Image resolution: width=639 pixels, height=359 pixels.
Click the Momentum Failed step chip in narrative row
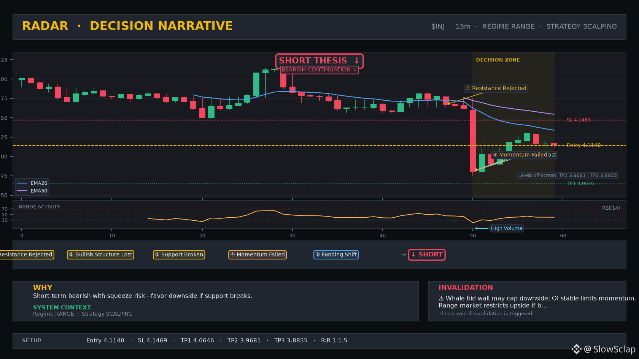[258, 255]
